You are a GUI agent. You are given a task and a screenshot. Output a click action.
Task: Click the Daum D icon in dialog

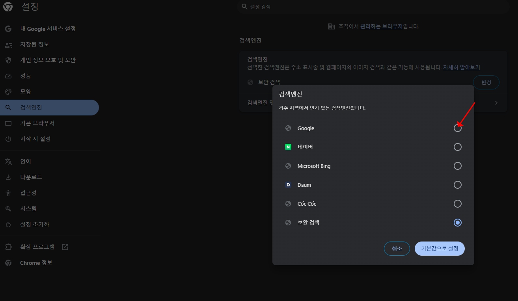288,185
